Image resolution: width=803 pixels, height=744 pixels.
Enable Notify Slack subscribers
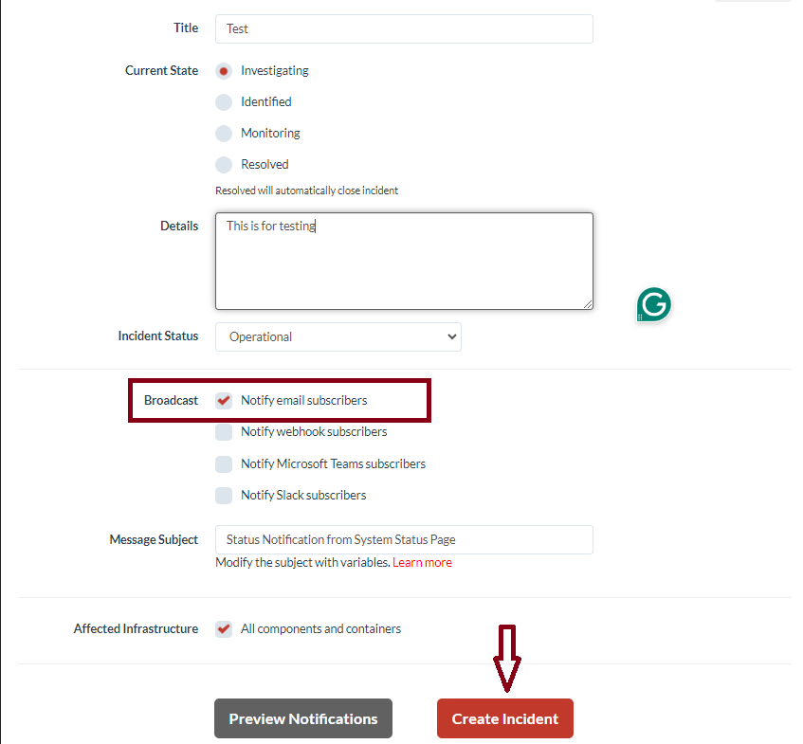[223, 495]
